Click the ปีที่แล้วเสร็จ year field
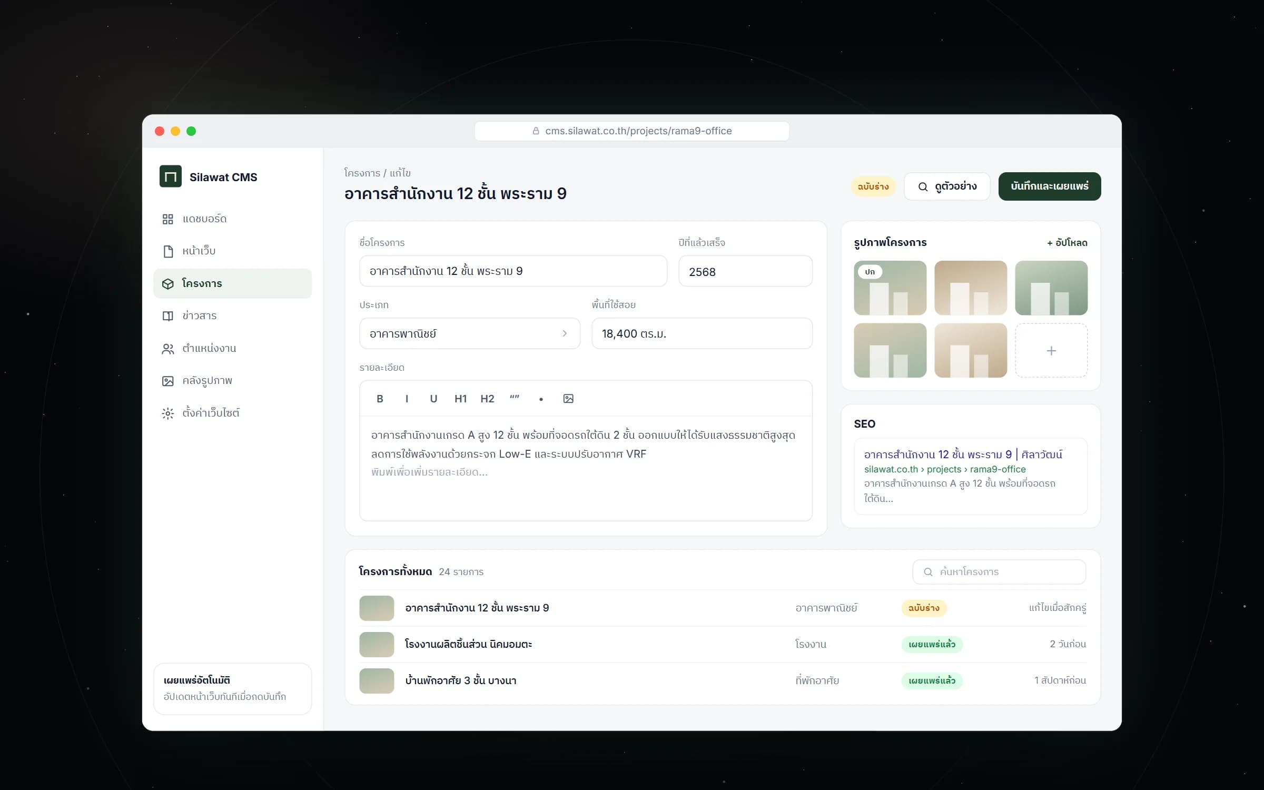1264x790 pixels. click(745, 271)
